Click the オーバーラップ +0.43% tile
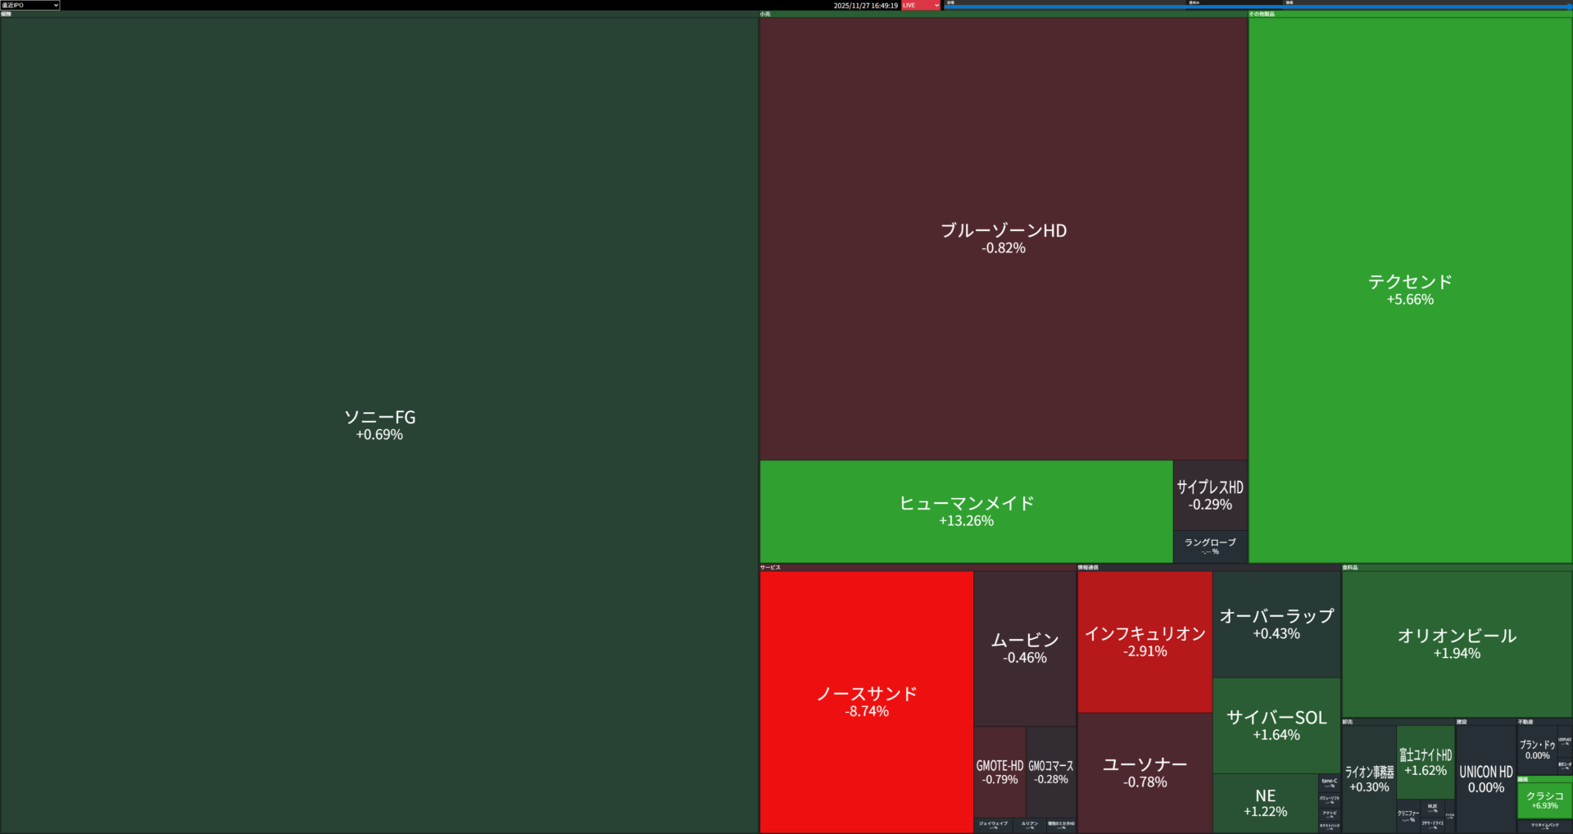1573x834 pixels. click(x=1276, y=623)
